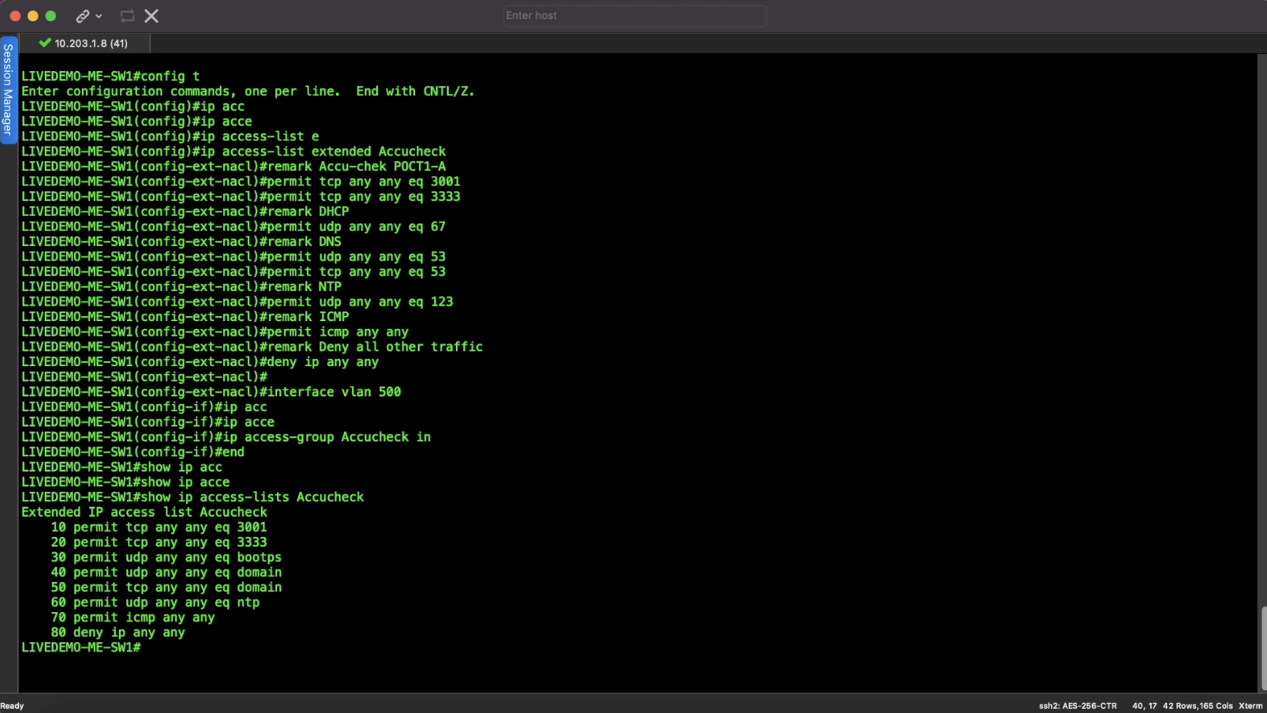
Task: Click the 42 Rows, 165 Cols indicator
Action: coord(1197,706)
